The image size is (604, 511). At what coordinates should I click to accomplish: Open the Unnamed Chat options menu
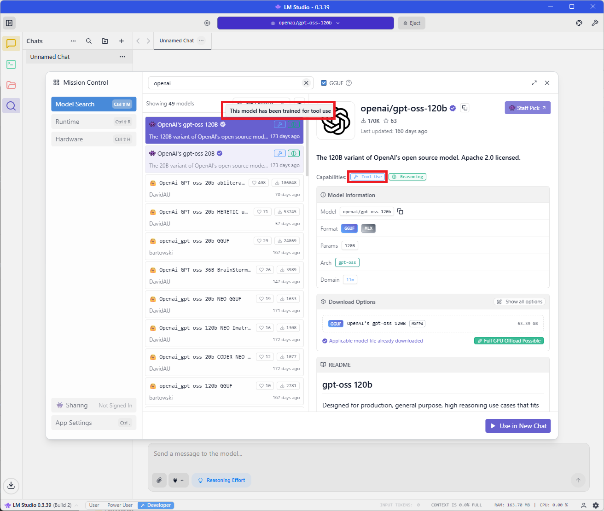(122, 57)
